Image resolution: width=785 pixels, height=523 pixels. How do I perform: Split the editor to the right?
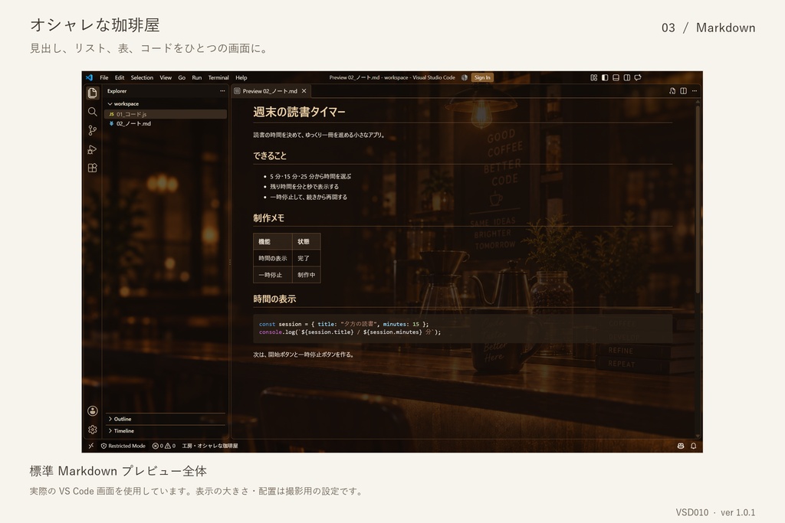[x=683, y=91]
